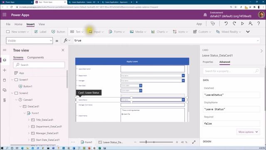This screenshot has height=150, width=266.
Task: Open the app launcher waffle icon
Action: (x=5, y=15)
